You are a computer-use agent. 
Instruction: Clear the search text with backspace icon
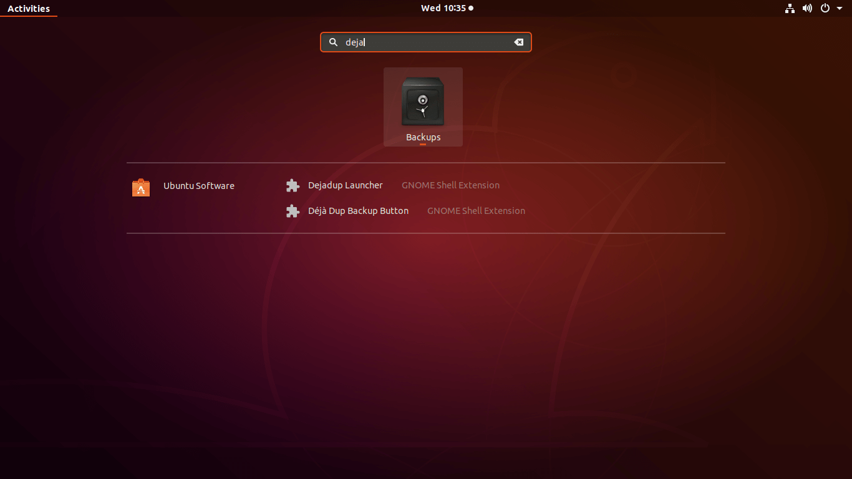(518, 42)
